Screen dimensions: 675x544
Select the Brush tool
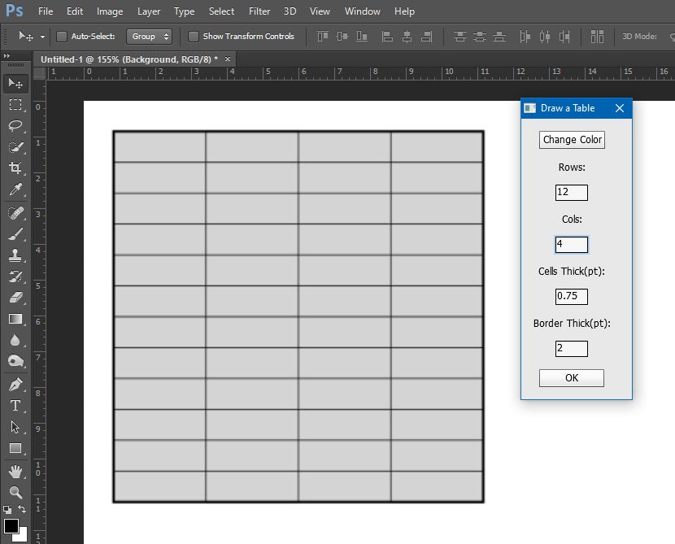pyautogui.click(x=15, y=234)
